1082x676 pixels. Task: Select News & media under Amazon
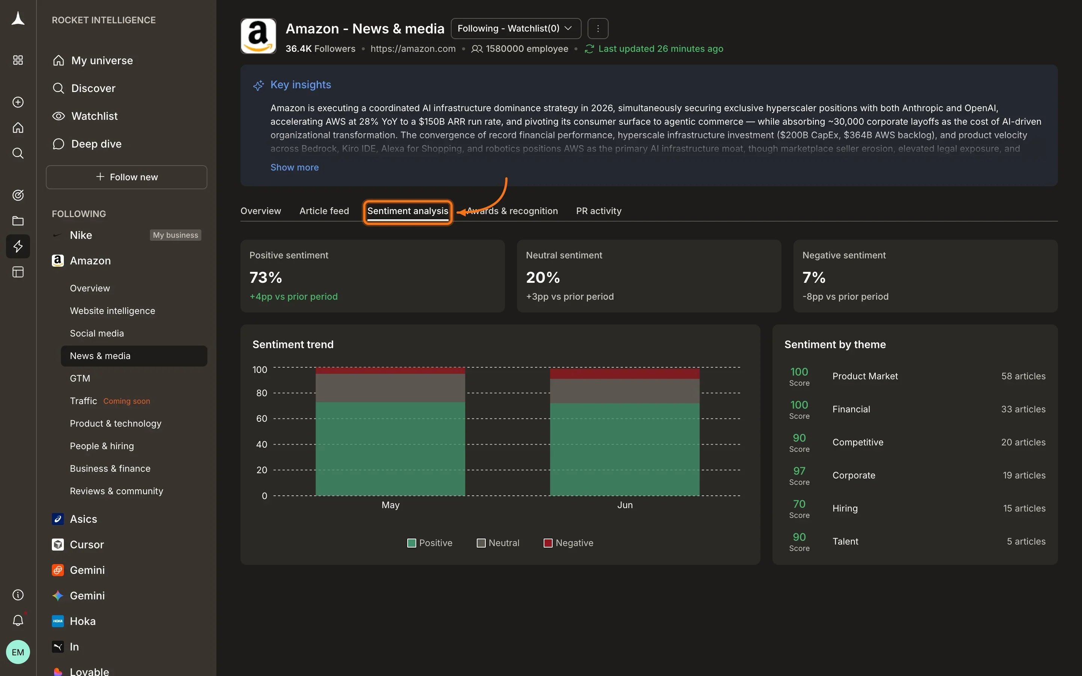click(134, 356)
